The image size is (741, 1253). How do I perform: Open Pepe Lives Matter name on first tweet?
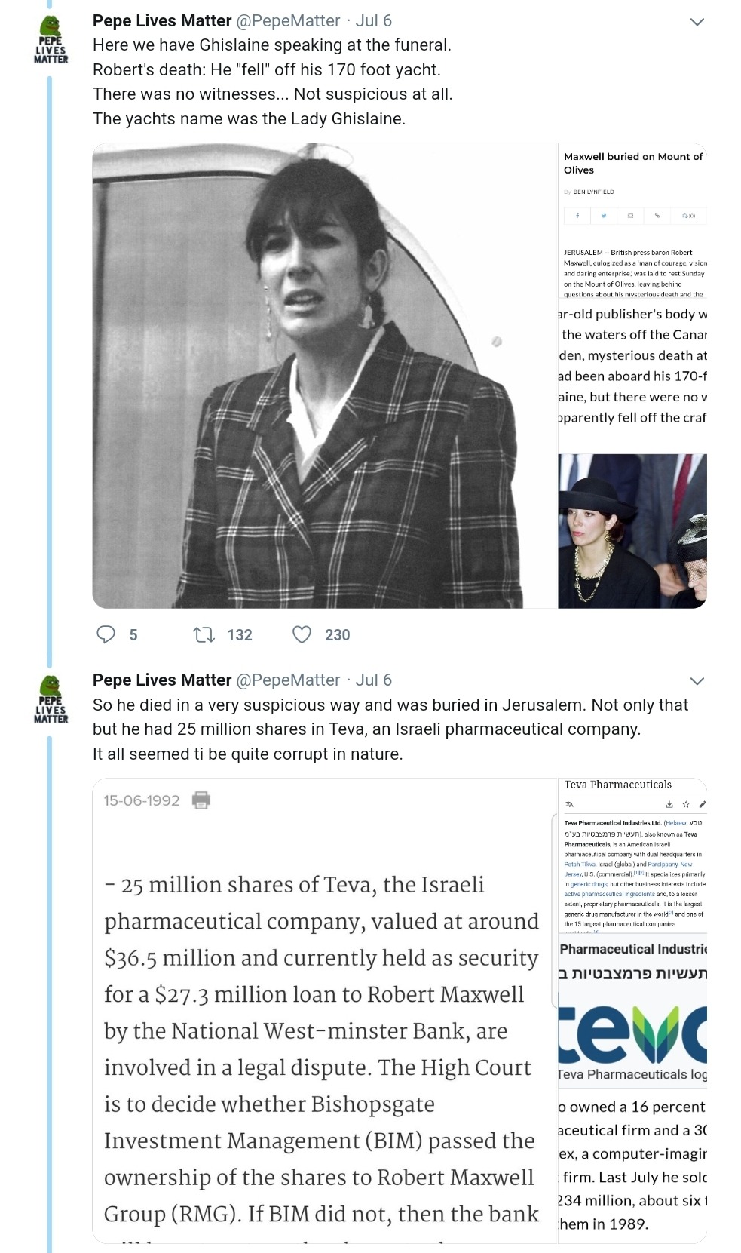point(162,21)
